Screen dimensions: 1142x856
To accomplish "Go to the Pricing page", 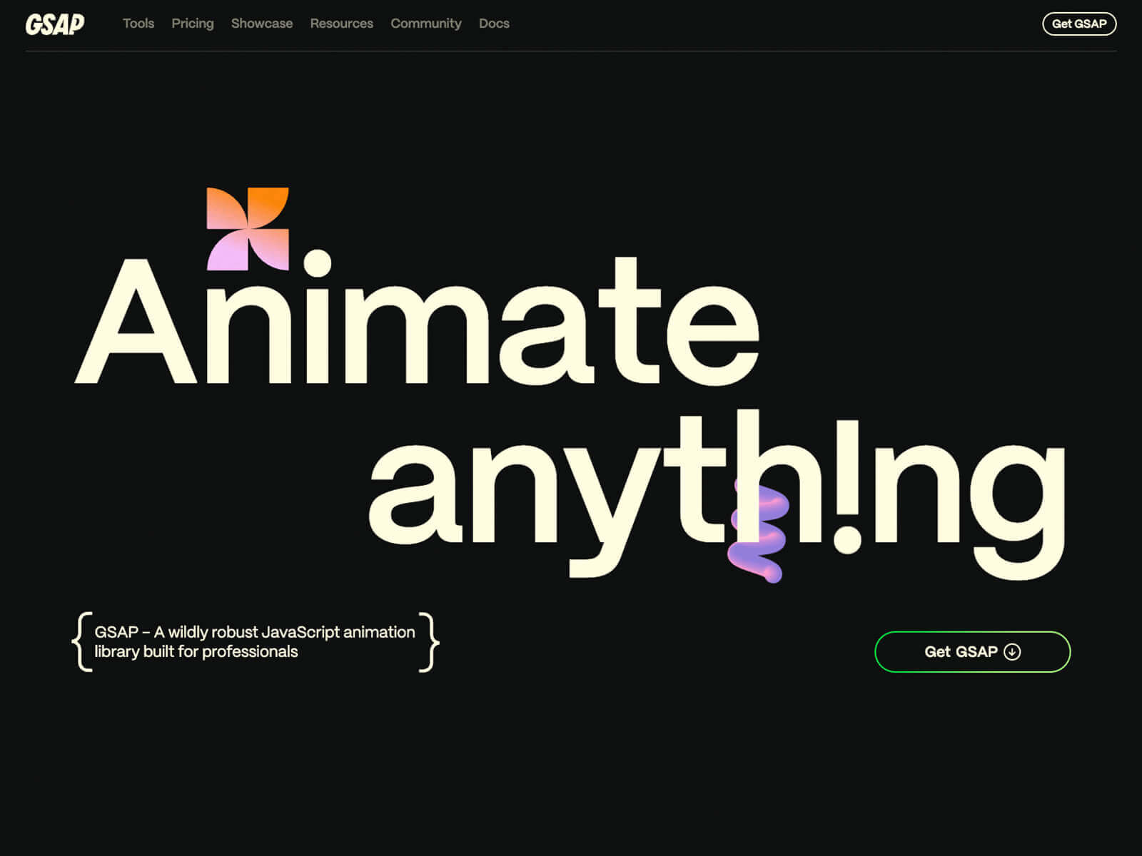I will pyautogui.click(x=192, y=24).
